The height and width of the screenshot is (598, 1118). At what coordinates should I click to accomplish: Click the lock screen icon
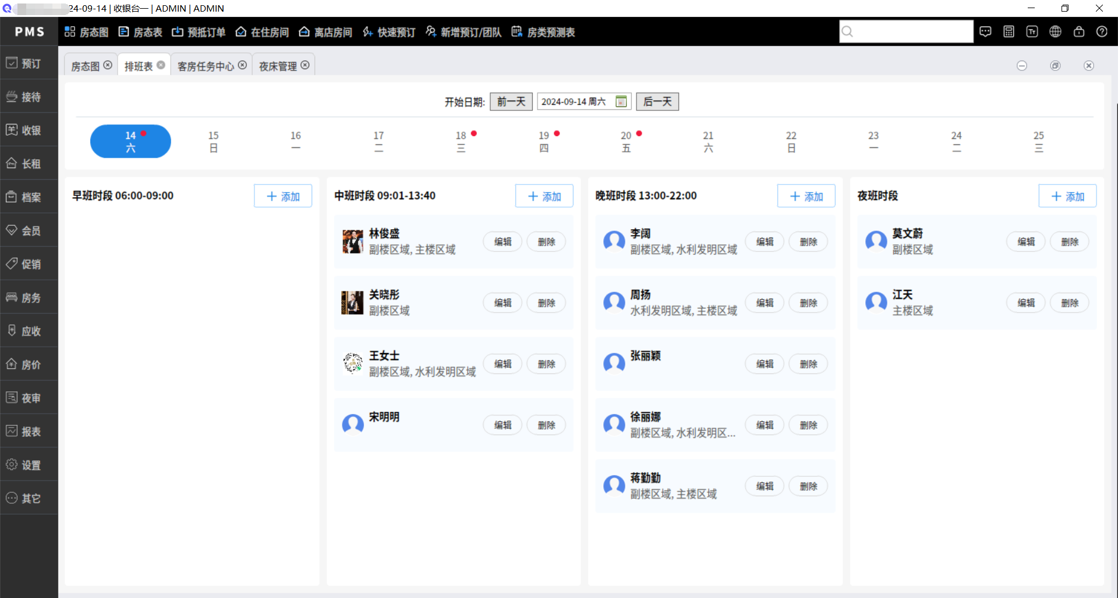point(1078,32)
